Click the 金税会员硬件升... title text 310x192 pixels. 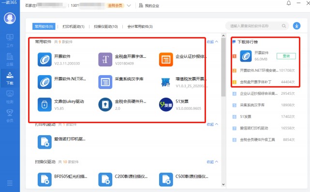pos(131,102)
